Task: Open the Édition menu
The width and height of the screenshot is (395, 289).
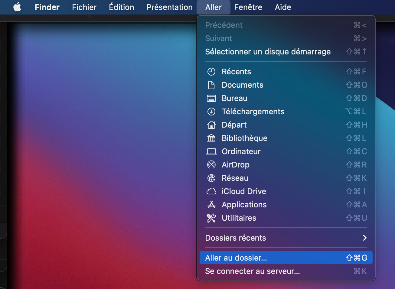Action: click(121, 7)
